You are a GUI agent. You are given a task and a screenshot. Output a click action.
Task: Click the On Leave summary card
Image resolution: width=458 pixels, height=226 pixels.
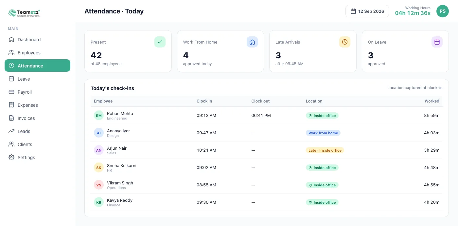405,51
